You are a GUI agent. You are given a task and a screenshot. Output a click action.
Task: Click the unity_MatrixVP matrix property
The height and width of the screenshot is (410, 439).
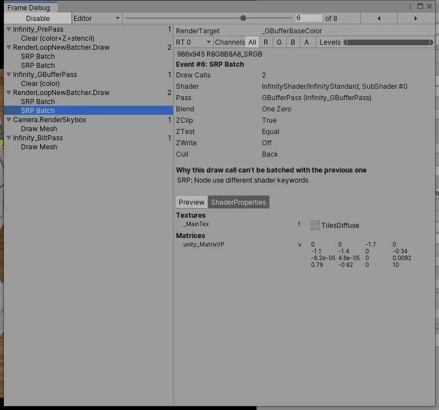pyautogui.click(x=204, y=244)
